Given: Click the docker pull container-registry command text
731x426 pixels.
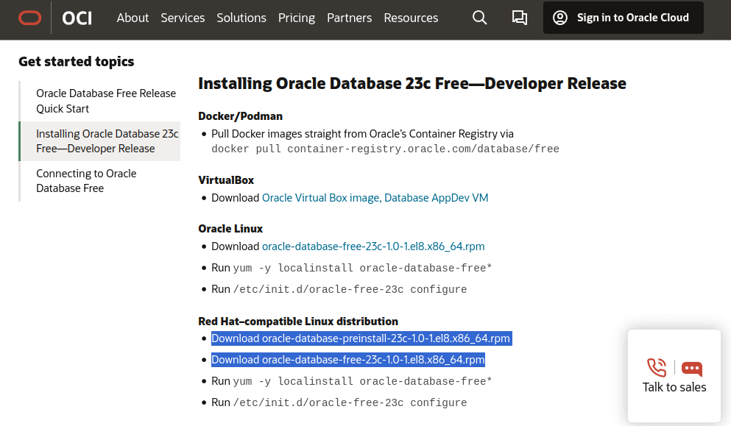Looking at the screenshot, I should [x=385, y=149].
